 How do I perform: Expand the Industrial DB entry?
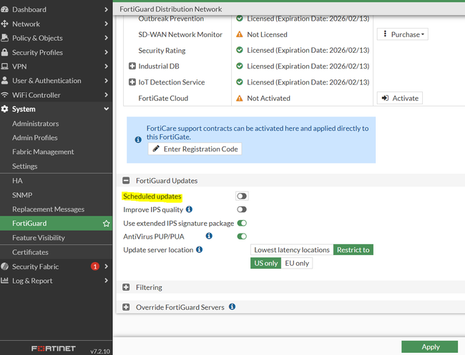point(132,66)
